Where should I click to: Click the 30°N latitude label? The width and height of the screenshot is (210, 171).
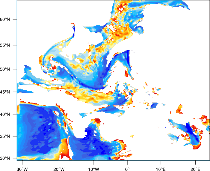(5, 158)
